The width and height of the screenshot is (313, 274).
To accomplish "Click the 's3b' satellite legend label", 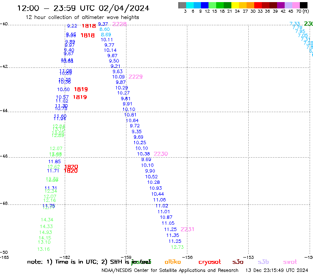I will coord(263,262).
